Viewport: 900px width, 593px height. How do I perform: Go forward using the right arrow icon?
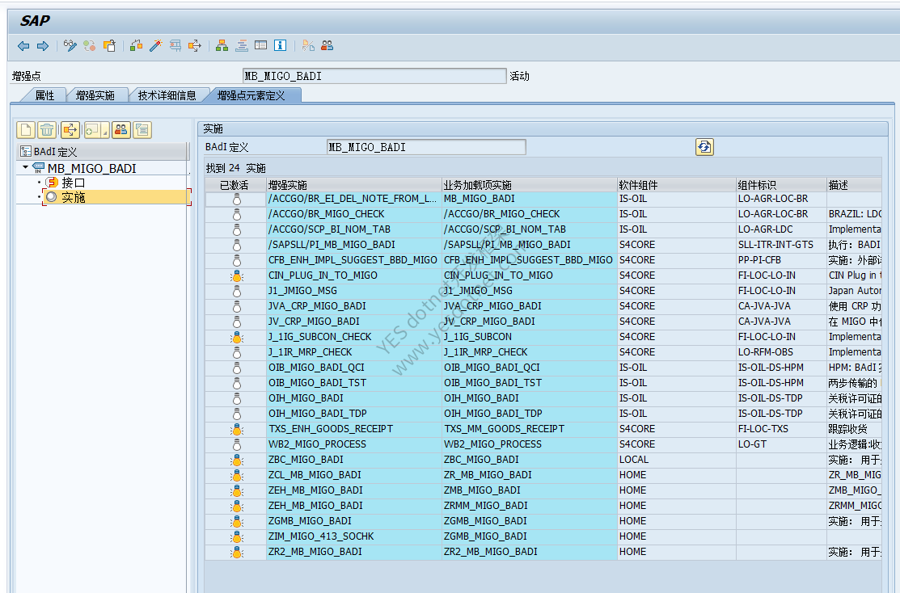43,46
